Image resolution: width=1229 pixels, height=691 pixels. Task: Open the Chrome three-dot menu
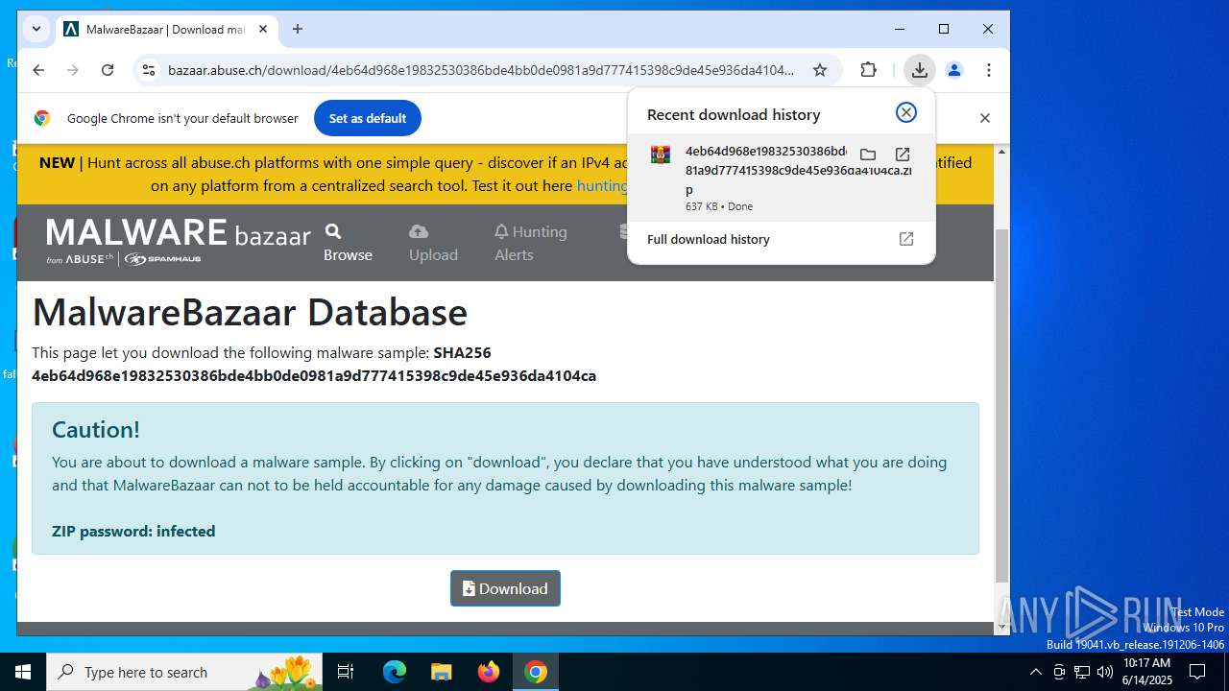coord(989,70)
